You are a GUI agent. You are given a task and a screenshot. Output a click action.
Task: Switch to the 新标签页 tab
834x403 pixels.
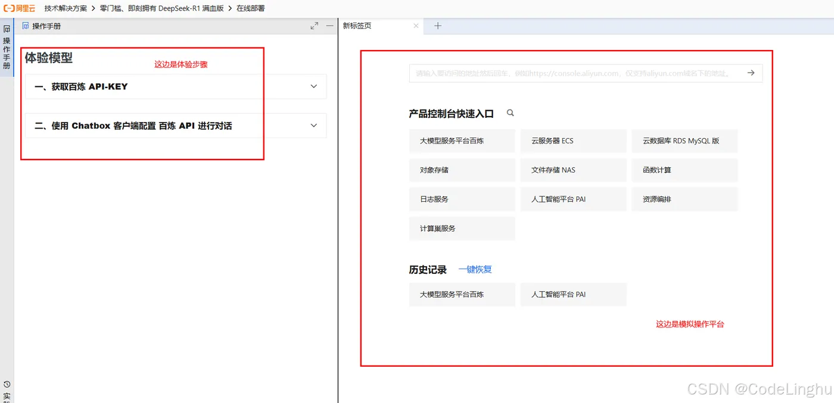point(357,26)
